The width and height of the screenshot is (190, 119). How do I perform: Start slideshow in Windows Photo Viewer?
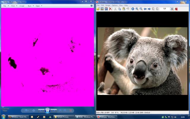click(x=47, y=110)
